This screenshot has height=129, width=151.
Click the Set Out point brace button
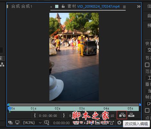[64, 116]
